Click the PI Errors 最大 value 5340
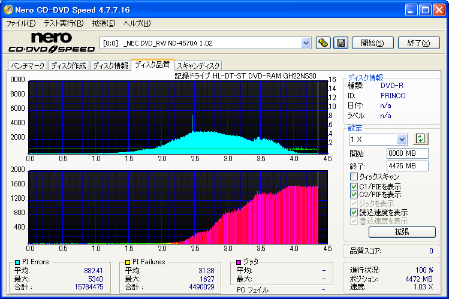Screen dimensions: 449x299 point(95,279)
